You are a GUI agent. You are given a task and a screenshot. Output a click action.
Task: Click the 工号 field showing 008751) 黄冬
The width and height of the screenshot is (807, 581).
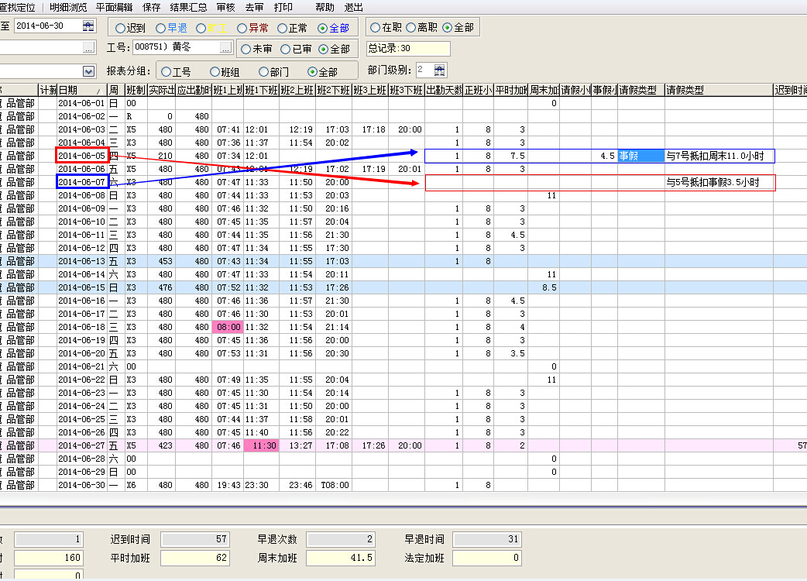click(177, 47)
